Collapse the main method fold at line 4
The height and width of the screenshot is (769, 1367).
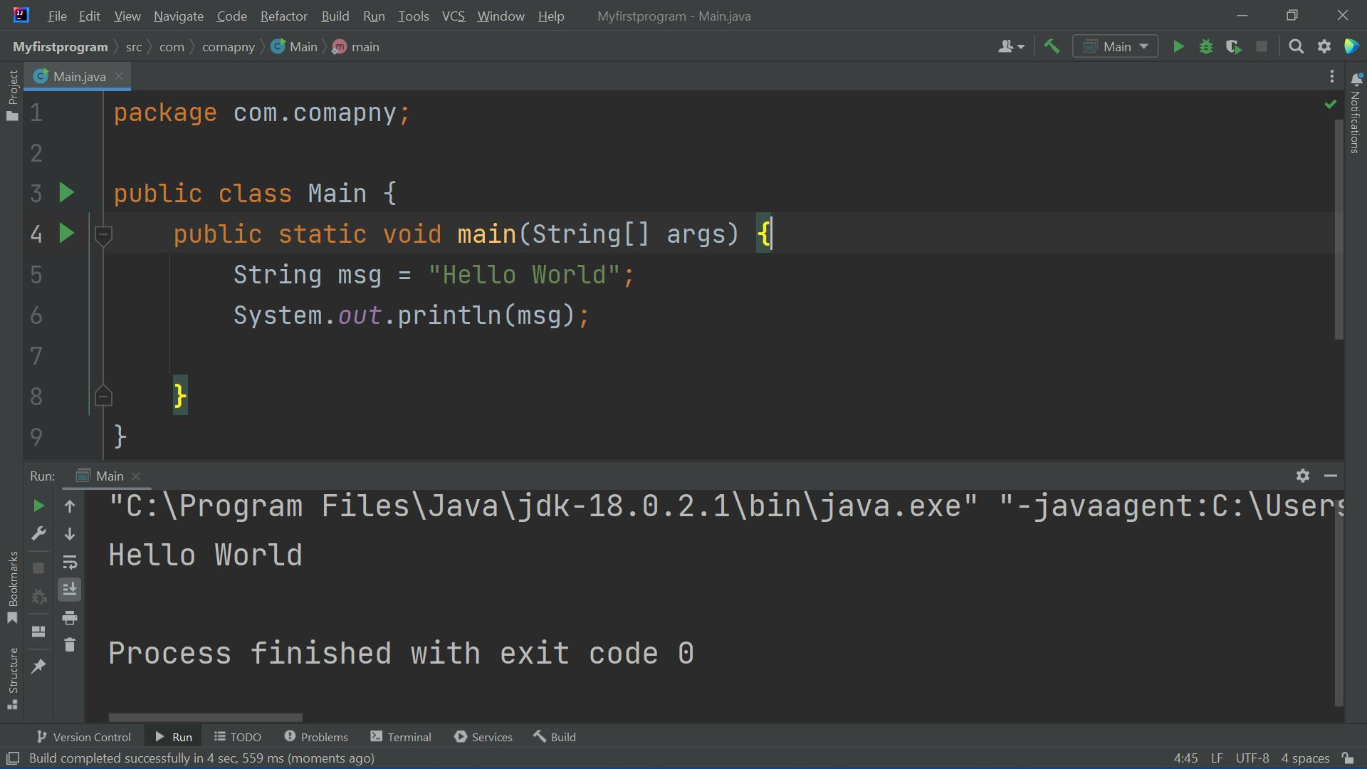[103, 234]
